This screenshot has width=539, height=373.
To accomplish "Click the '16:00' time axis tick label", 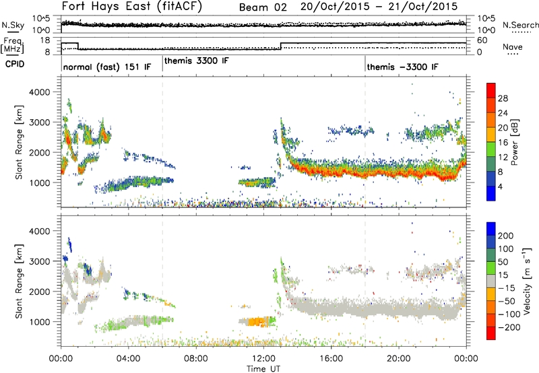I will (x=331, y=359).
